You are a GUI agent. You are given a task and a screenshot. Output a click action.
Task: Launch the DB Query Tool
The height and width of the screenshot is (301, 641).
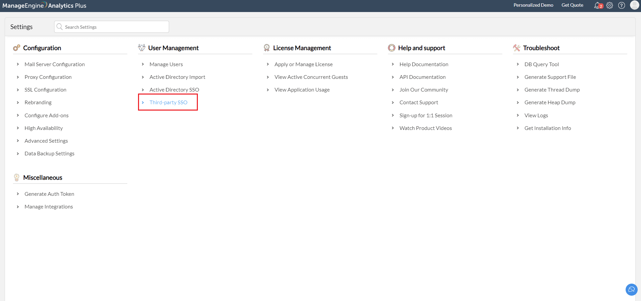tap(541, 64)
